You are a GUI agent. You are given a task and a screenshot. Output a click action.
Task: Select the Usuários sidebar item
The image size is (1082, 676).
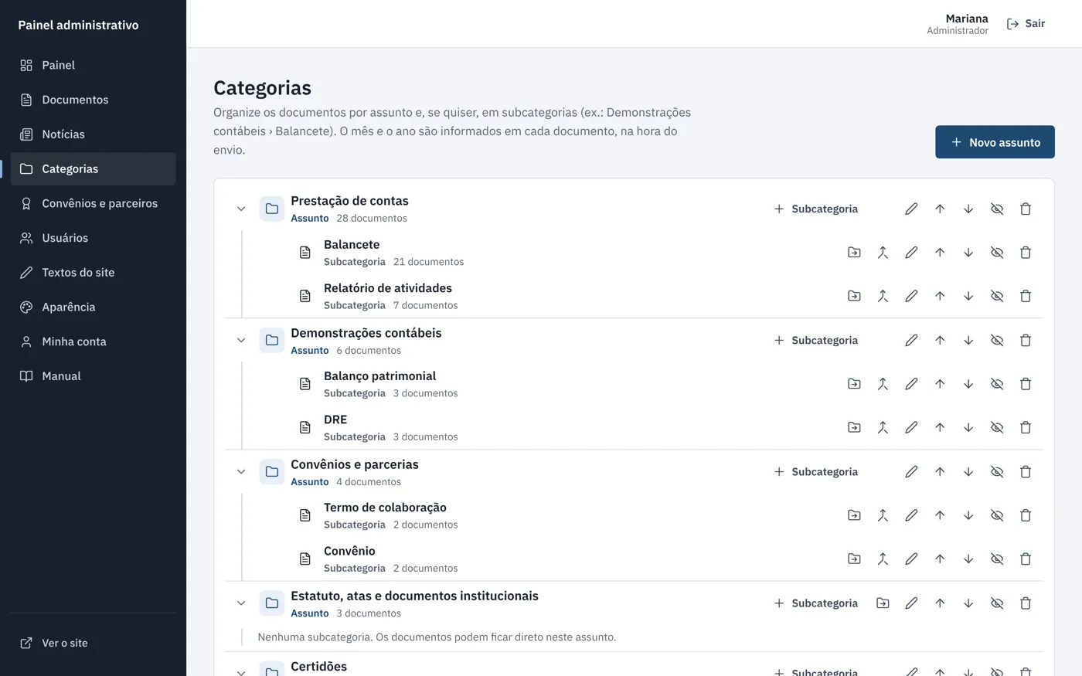pyautogui.click(x=94, y=238)
